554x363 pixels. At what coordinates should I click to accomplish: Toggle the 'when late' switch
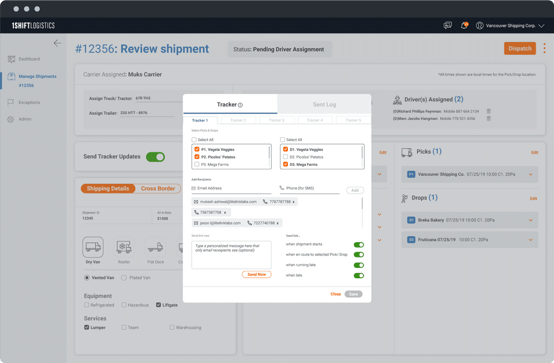(x=358, y=275)
